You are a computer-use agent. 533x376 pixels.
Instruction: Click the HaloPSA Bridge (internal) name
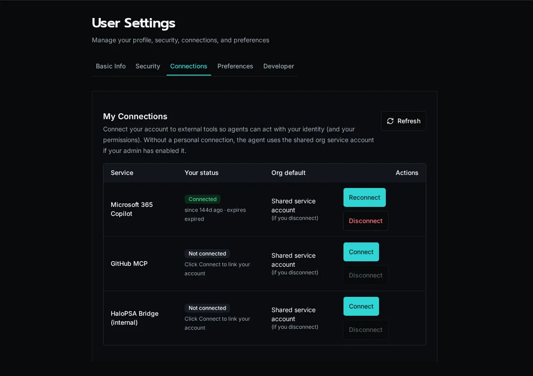134,318
